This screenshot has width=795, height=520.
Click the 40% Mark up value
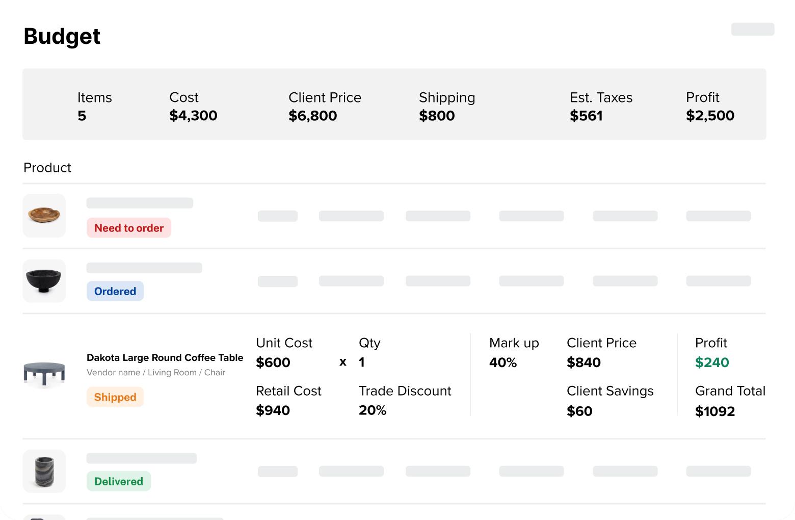[x=503, y=362]
